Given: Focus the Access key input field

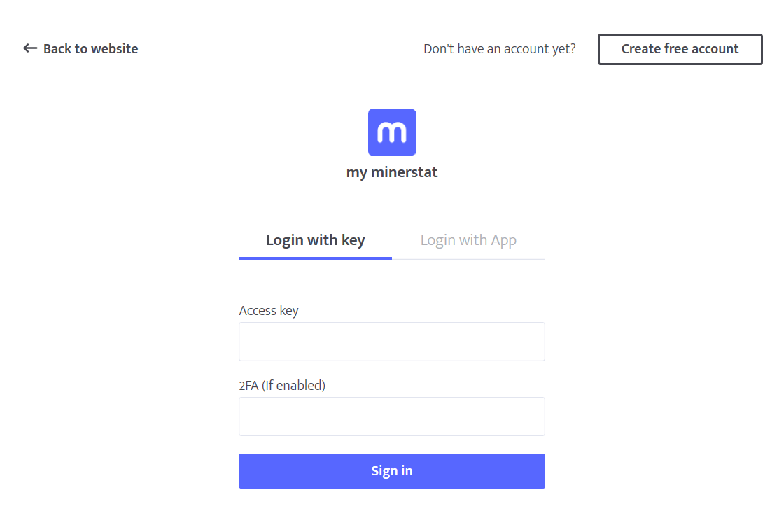Looking at the screenshot, I should click(x=392, y=342).
